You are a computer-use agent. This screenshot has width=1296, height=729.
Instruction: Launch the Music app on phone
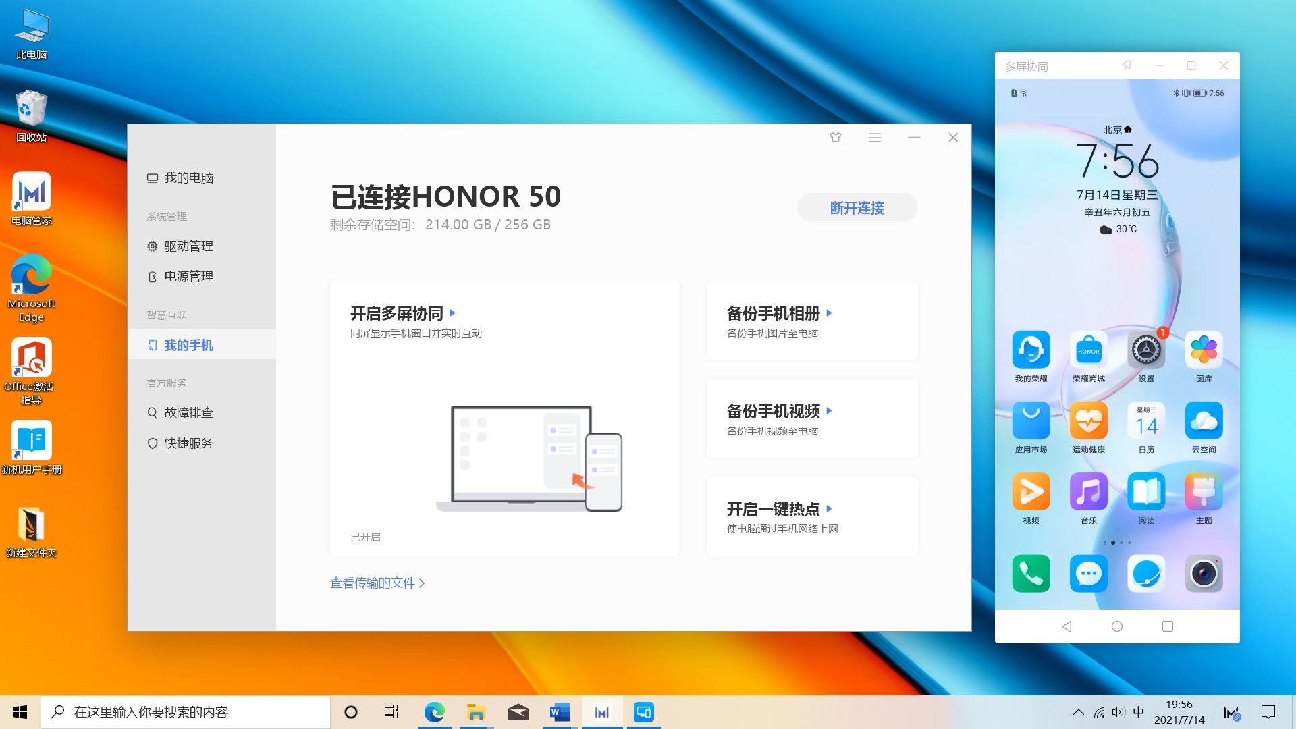coord(1088,491)
